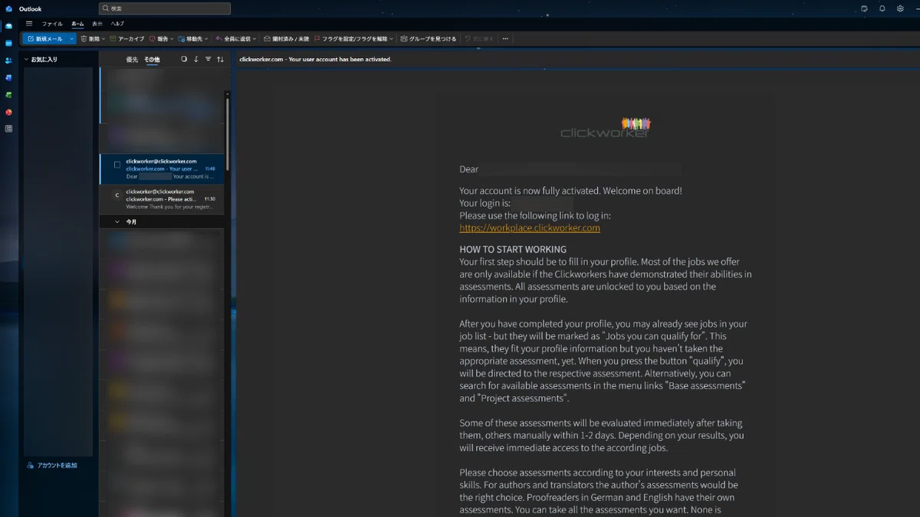Launch Word from the left rail

[8, 77]
